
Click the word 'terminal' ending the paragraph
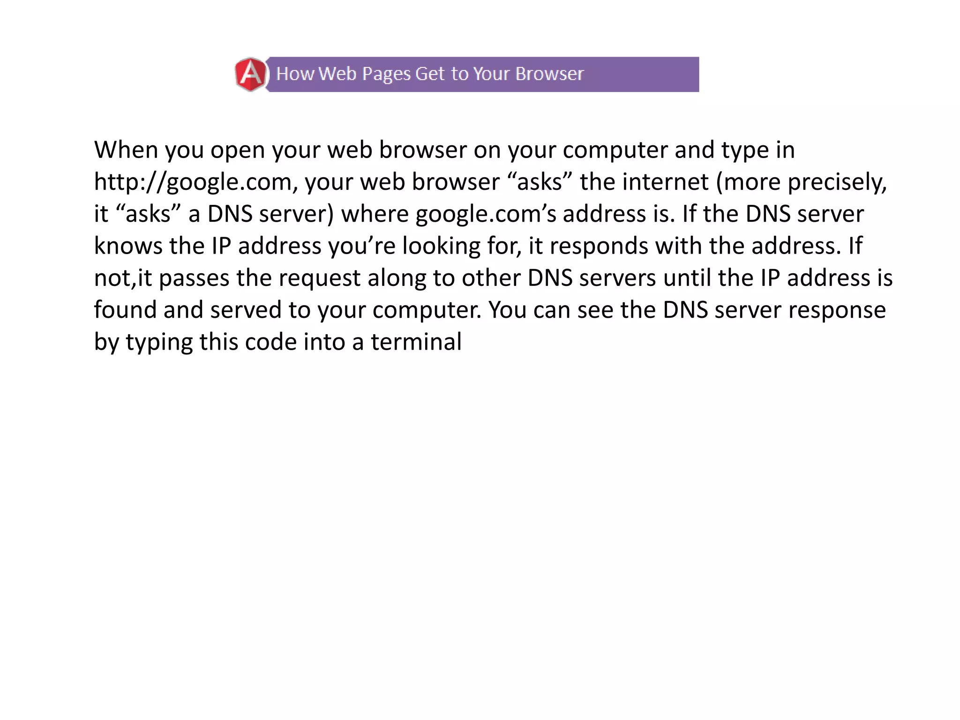coord(416,342)
